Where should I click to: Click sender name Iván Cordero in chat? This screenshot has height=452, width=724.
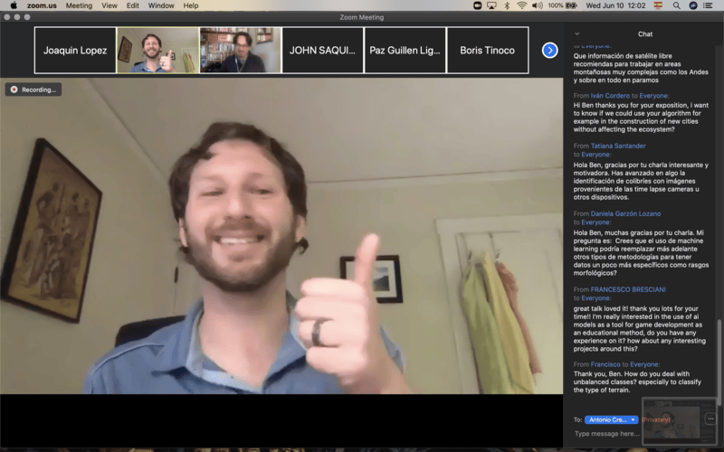(610, 96)
